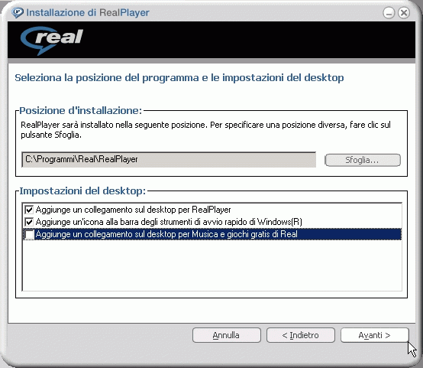Uncheck desktop shortcut for RealPlayer checkbox

[x=29, y=210]
